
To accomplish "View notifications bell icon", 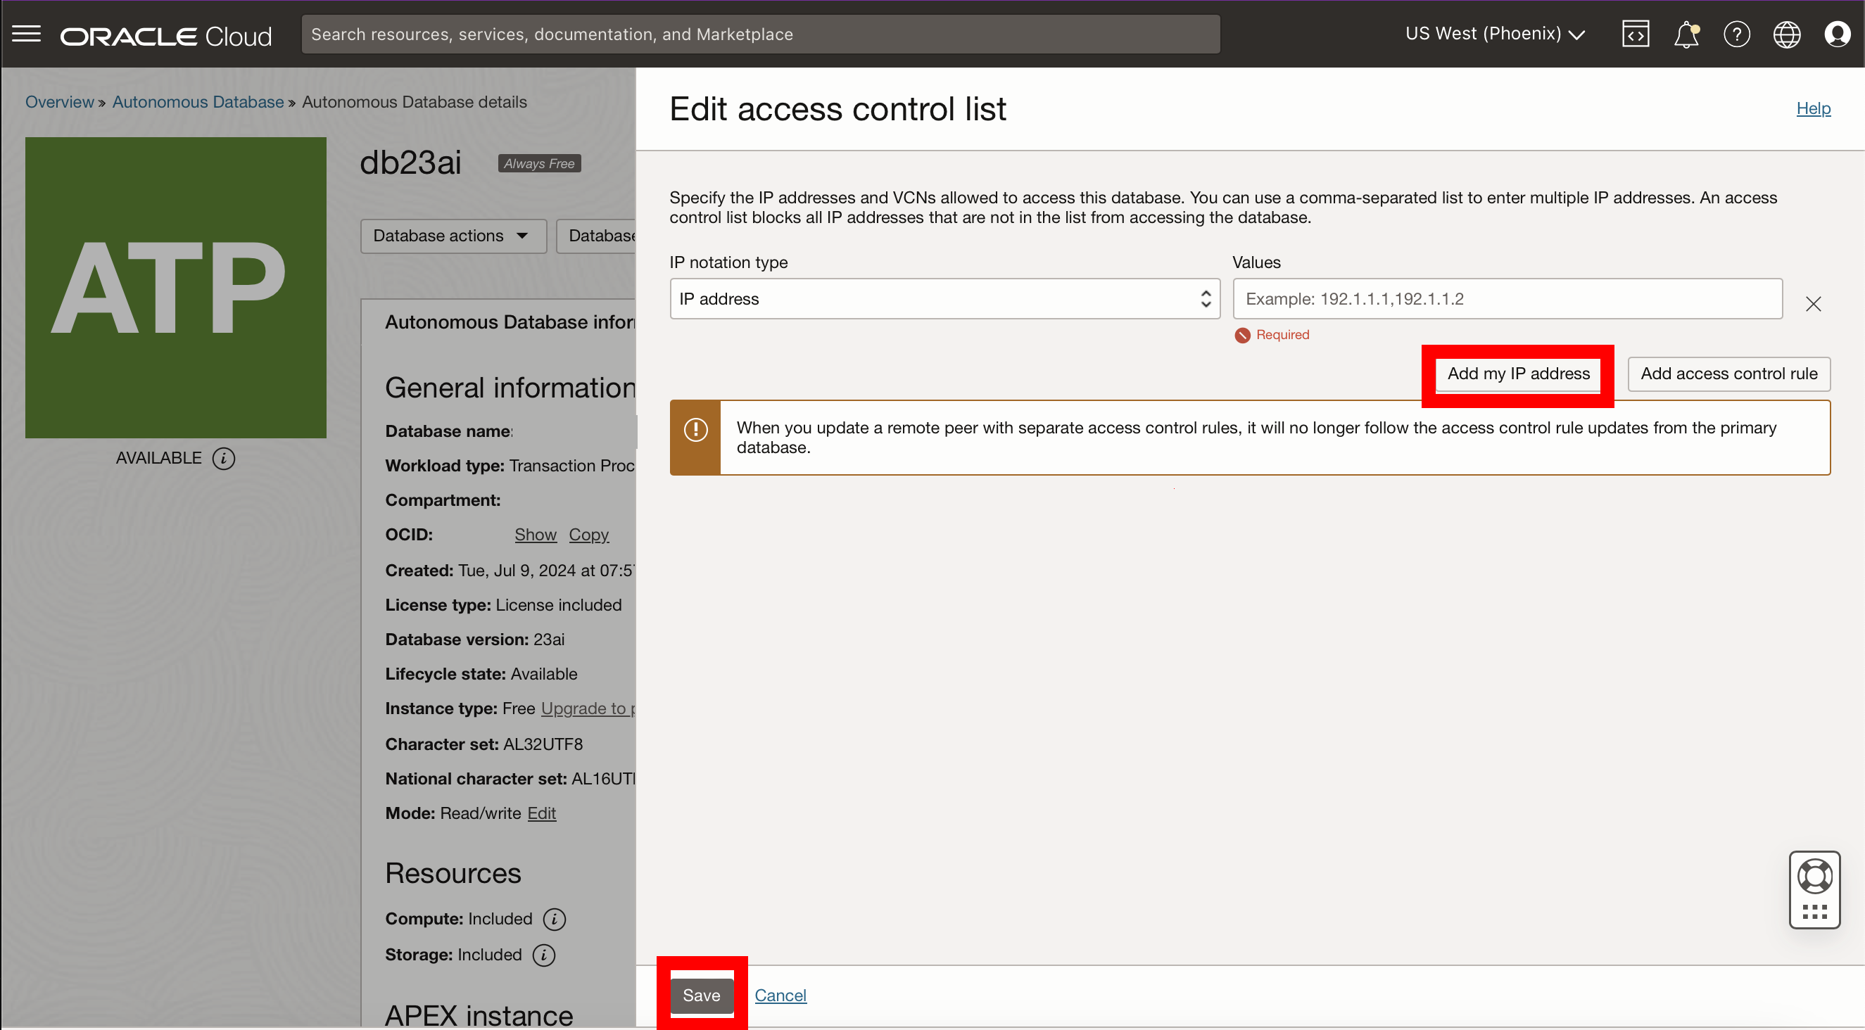I will (x=1686, y=34).
